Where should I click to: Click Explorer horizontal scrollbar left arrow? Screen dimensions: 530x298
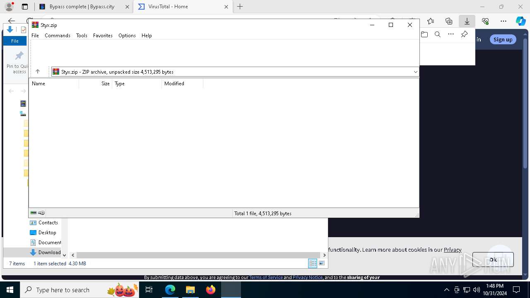point(73,255)
